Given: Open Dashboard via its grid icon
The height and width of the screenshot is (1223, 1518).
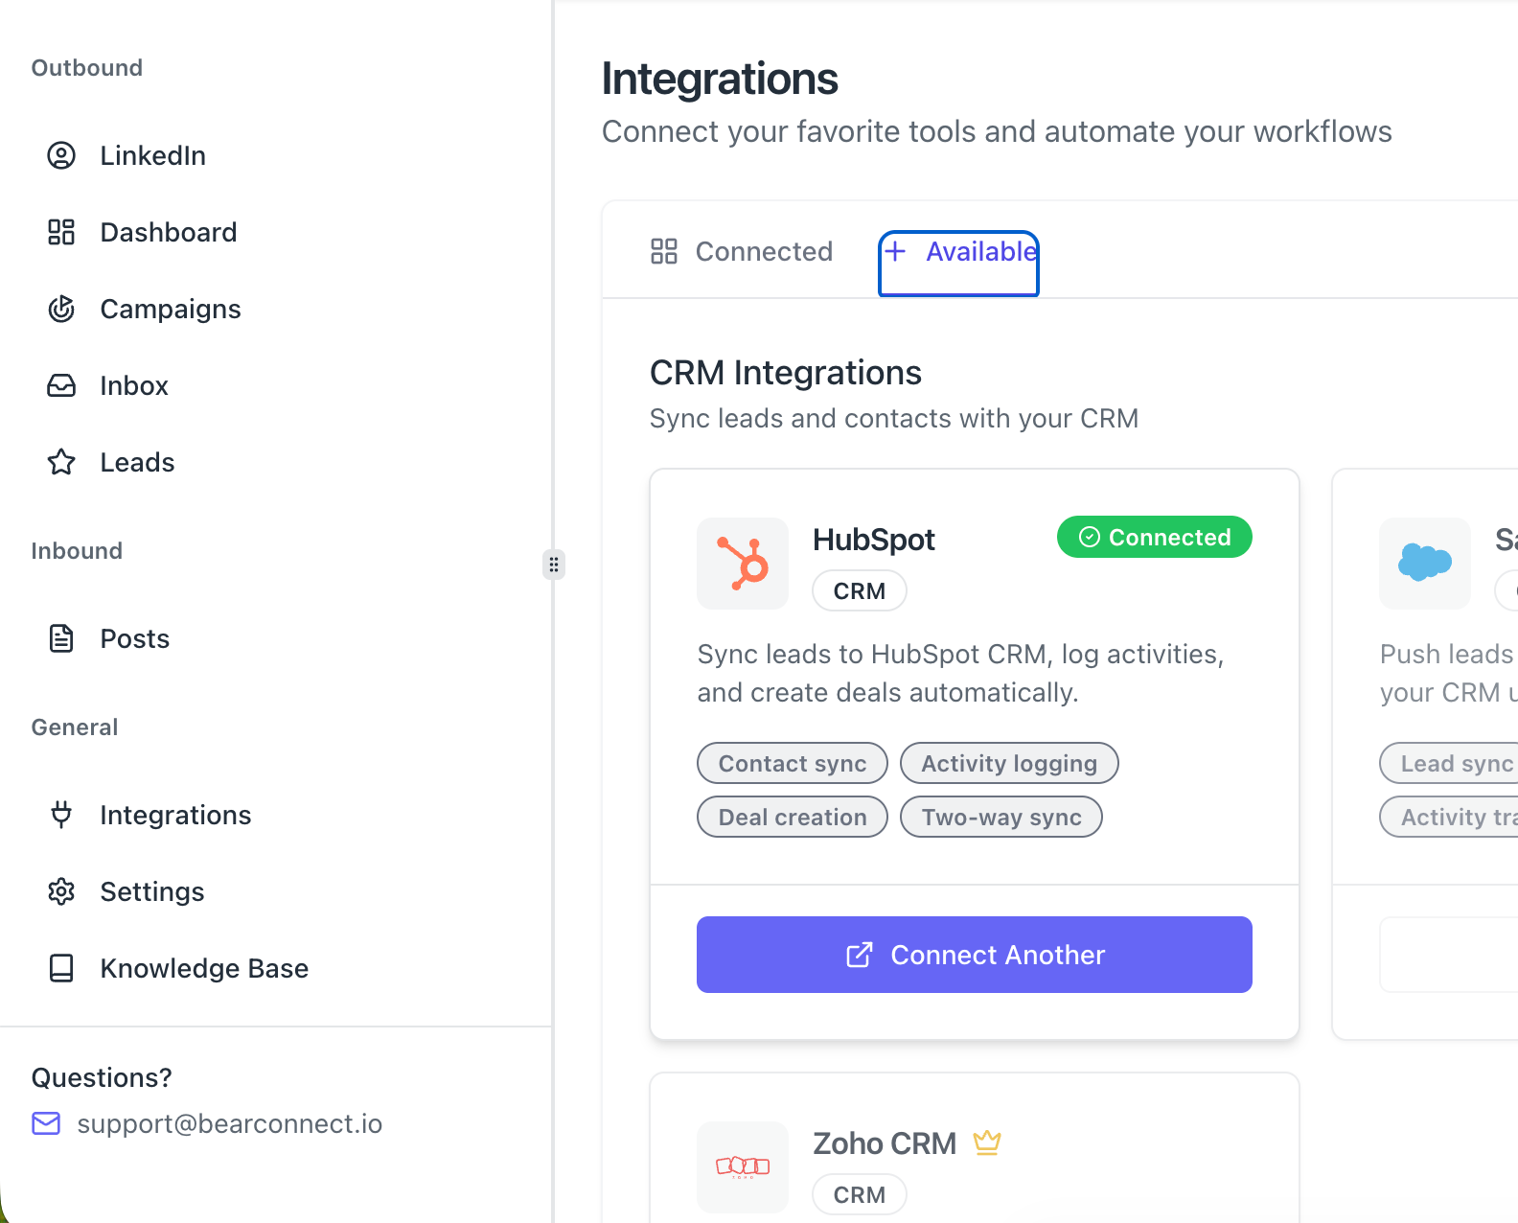Looking at the screenshot, I should click(61, 232).
